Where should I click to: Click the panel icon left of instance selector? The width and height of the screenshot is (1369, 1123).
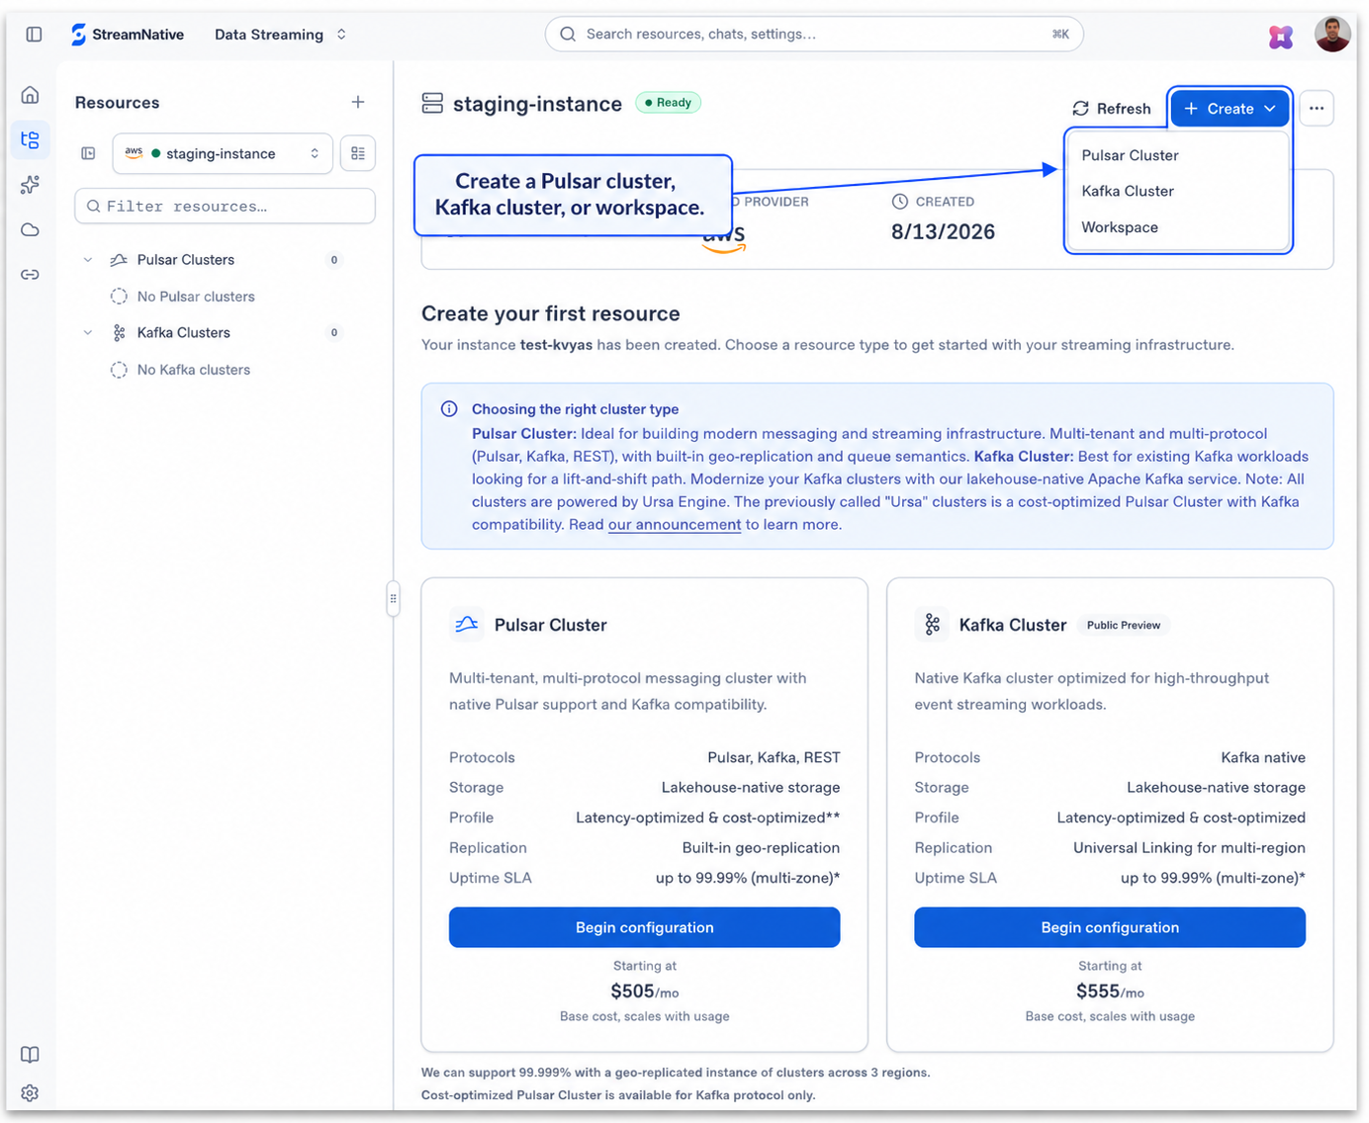pos(88,153)
